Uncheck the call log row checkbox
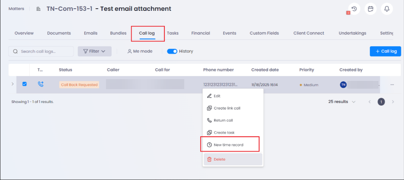404x180 pixels. tap(24, 84)
